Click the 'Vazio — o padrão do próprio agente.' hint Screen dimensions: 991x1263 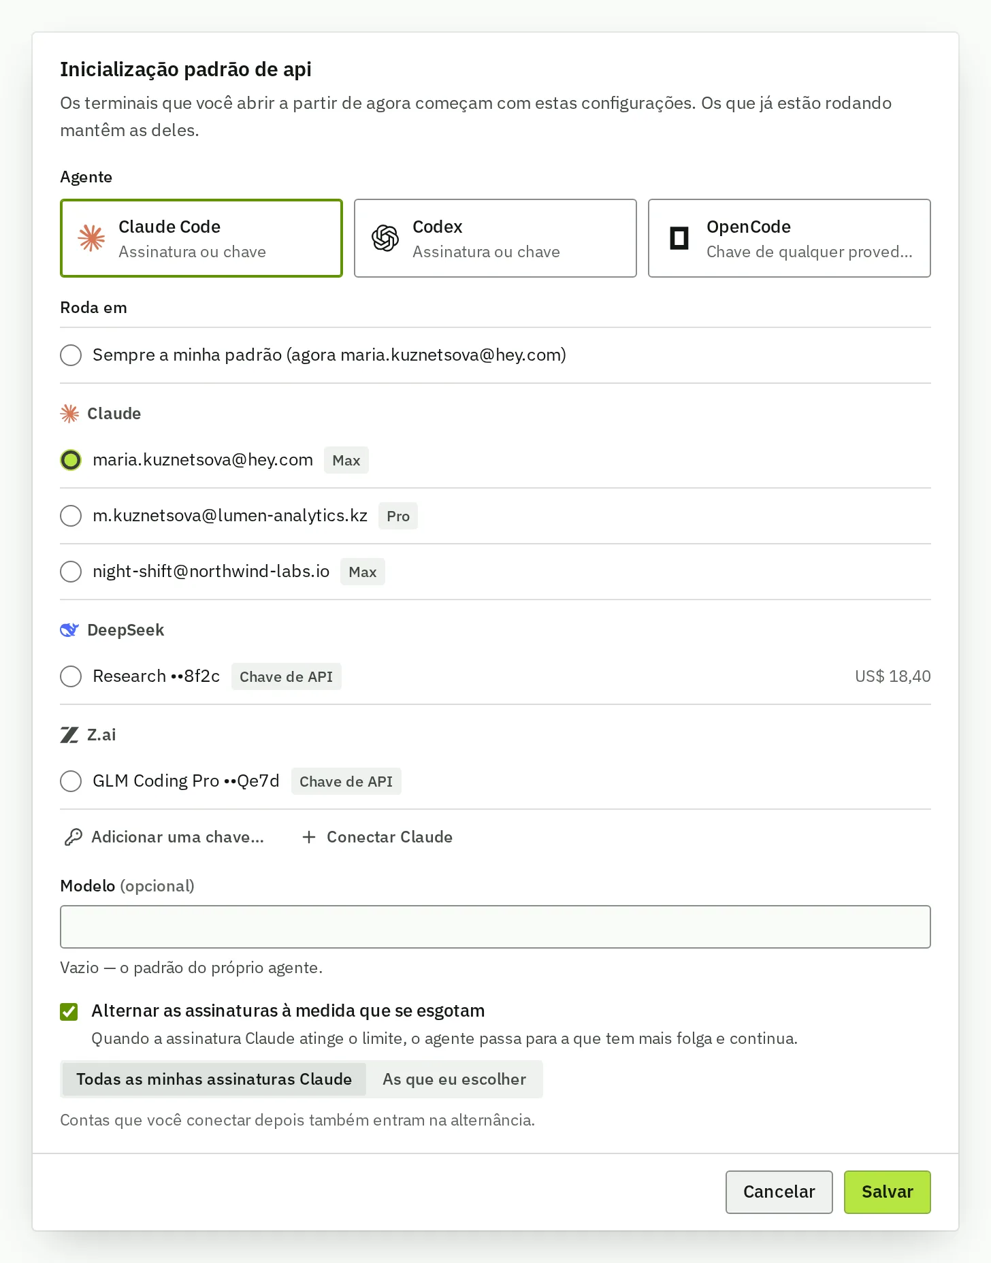[x=191, y=968]
